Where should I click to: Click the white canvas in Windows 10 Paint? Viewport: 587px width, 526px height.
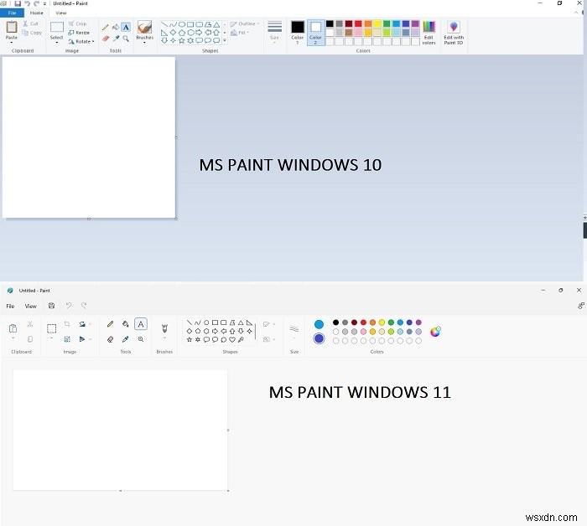coord(89,137)
